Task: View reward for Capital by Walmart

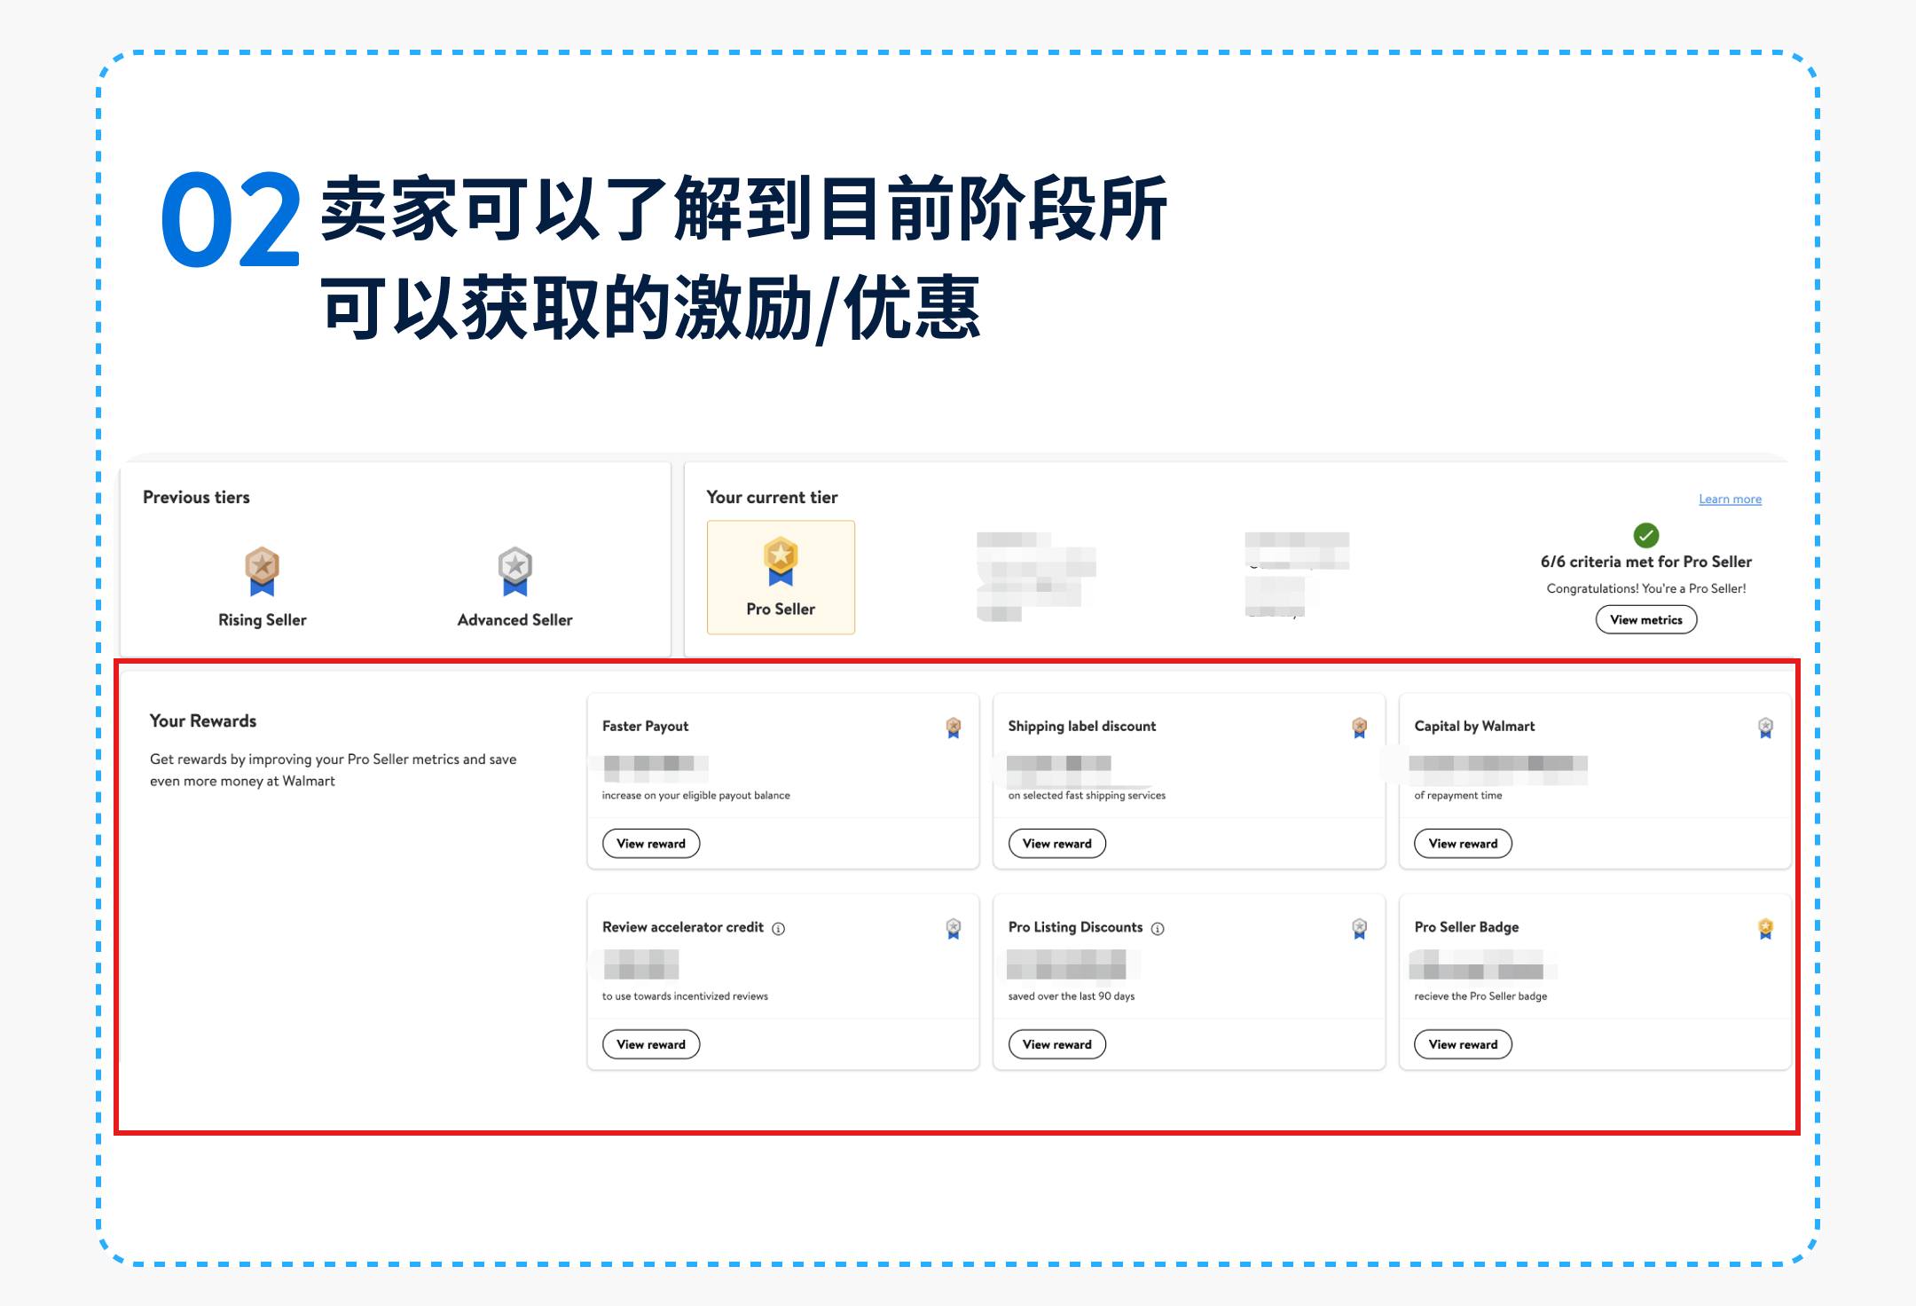Action: click(x=1462, y=843)
